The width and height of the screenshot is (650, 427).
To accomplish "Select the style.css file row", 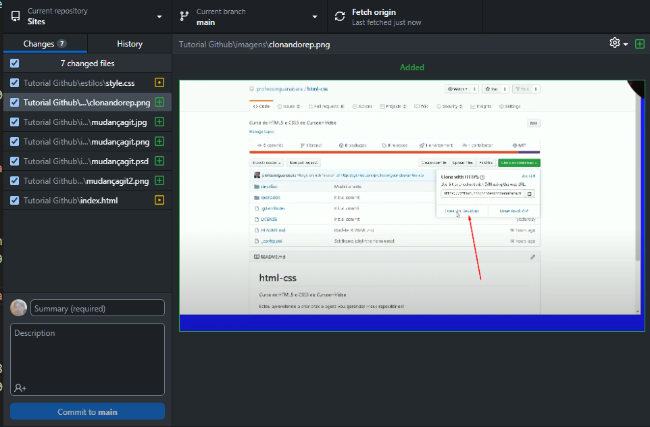I will (x=87, y=82).
